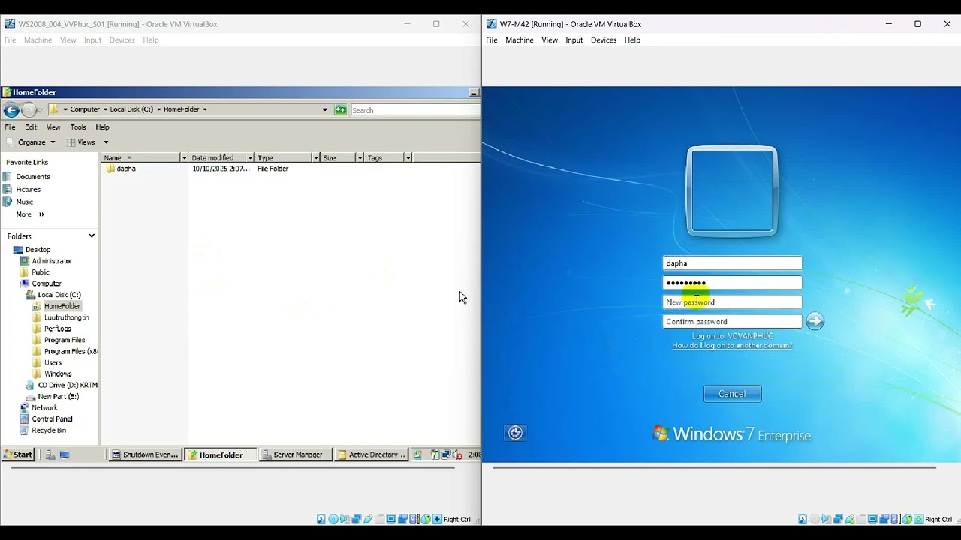Image resolution: width=961 pixels, height=540 pixels.
Task: Click 'How do I log on to another domain?'
Action: coord(732,346)
